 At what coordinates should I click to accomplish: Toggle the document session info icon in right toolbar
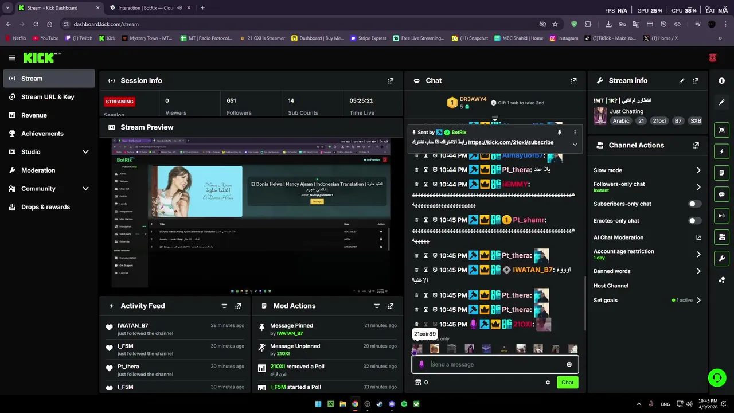click(721, 173)
